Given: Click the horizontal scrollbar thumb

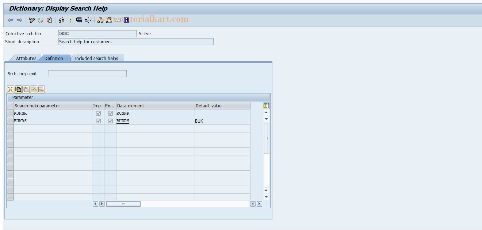Looking at the screenshot, I should [123, 204].
